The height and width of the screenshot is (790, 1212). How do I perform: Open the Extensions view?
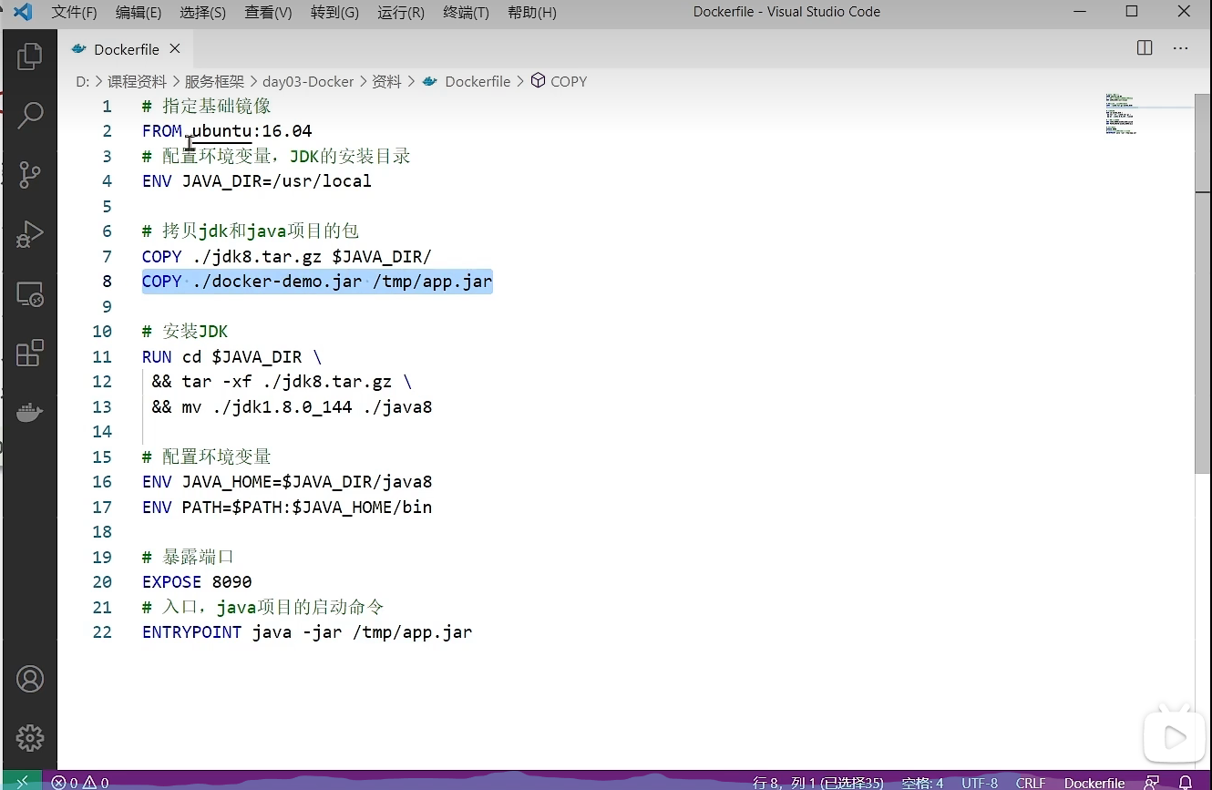pyautogui.click(x=29, y=353)
